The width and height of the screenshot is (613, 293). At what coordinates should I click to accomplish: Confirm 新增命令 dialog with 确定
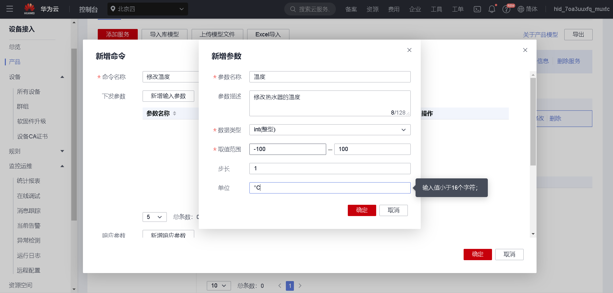pyautogui.click(x=478, y=254)
